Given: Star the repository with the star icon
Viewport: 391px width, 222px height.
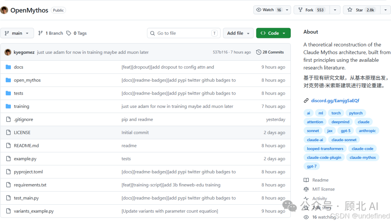Looking at the screenshot, I should coord(350,10).
